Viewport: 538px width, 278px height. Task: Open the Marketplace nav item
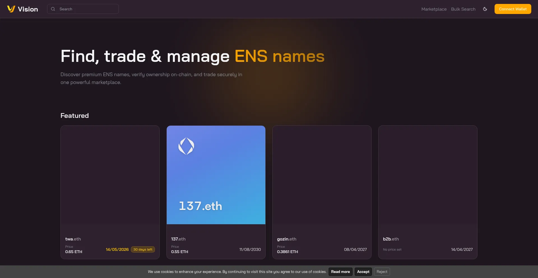coord(434,9)
